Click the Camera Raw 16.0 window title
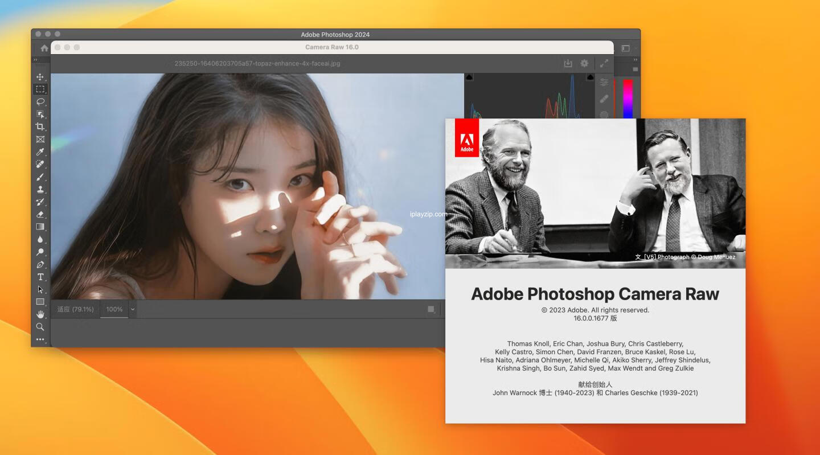The width and height of the screenshot is (820, 455). coord(332,47)
